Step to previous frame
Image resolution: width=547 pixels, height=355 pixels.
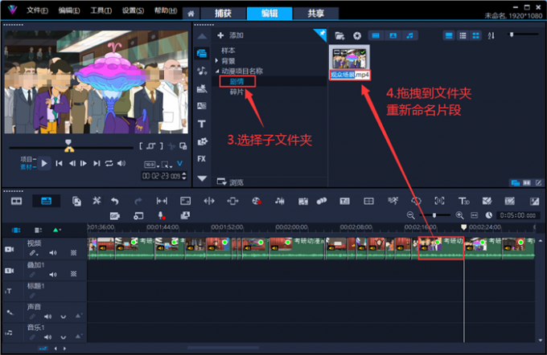(x=72, y=163)
